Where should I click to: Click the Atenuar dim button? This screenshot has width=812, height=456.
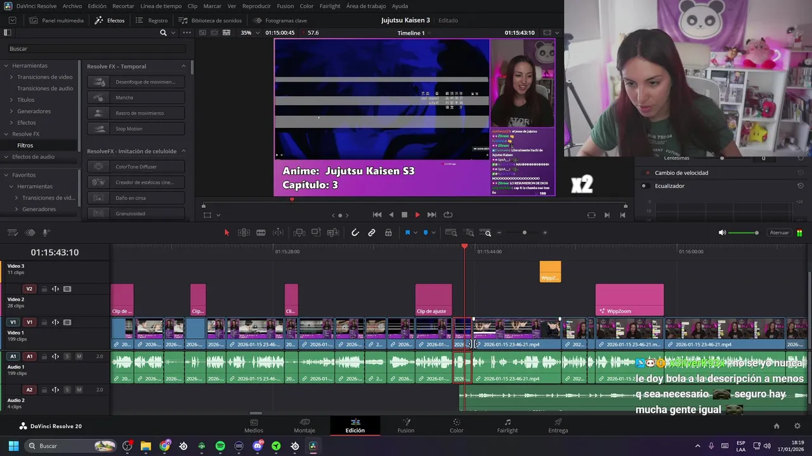pos(779,232)
